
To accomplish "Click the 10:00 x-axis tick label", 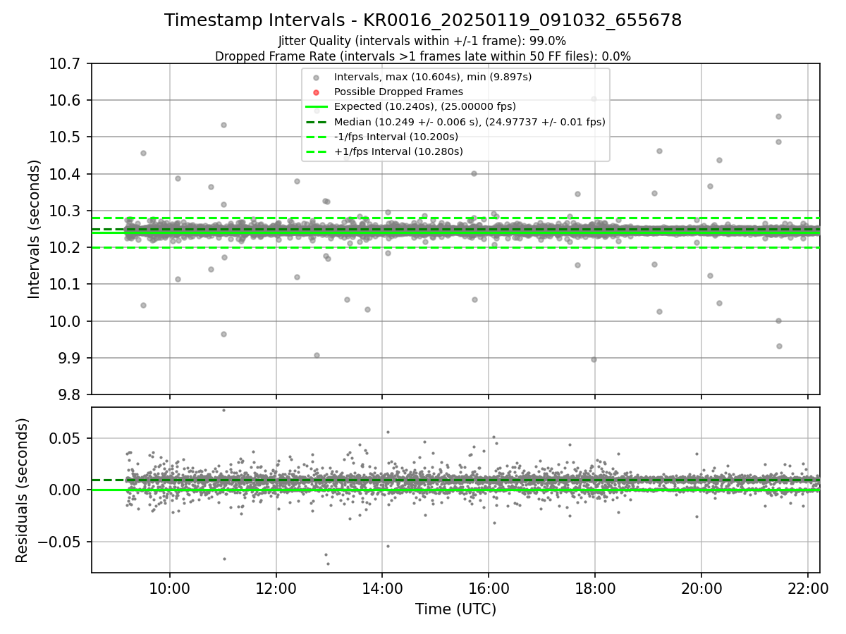I will point(169,588).
